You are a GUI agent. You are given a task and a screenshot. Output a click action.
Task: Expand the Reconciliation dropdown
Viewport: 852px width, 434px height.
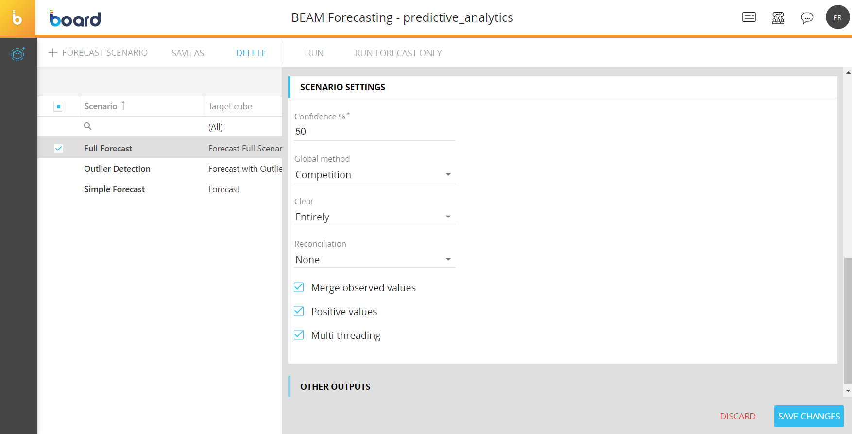448,260
